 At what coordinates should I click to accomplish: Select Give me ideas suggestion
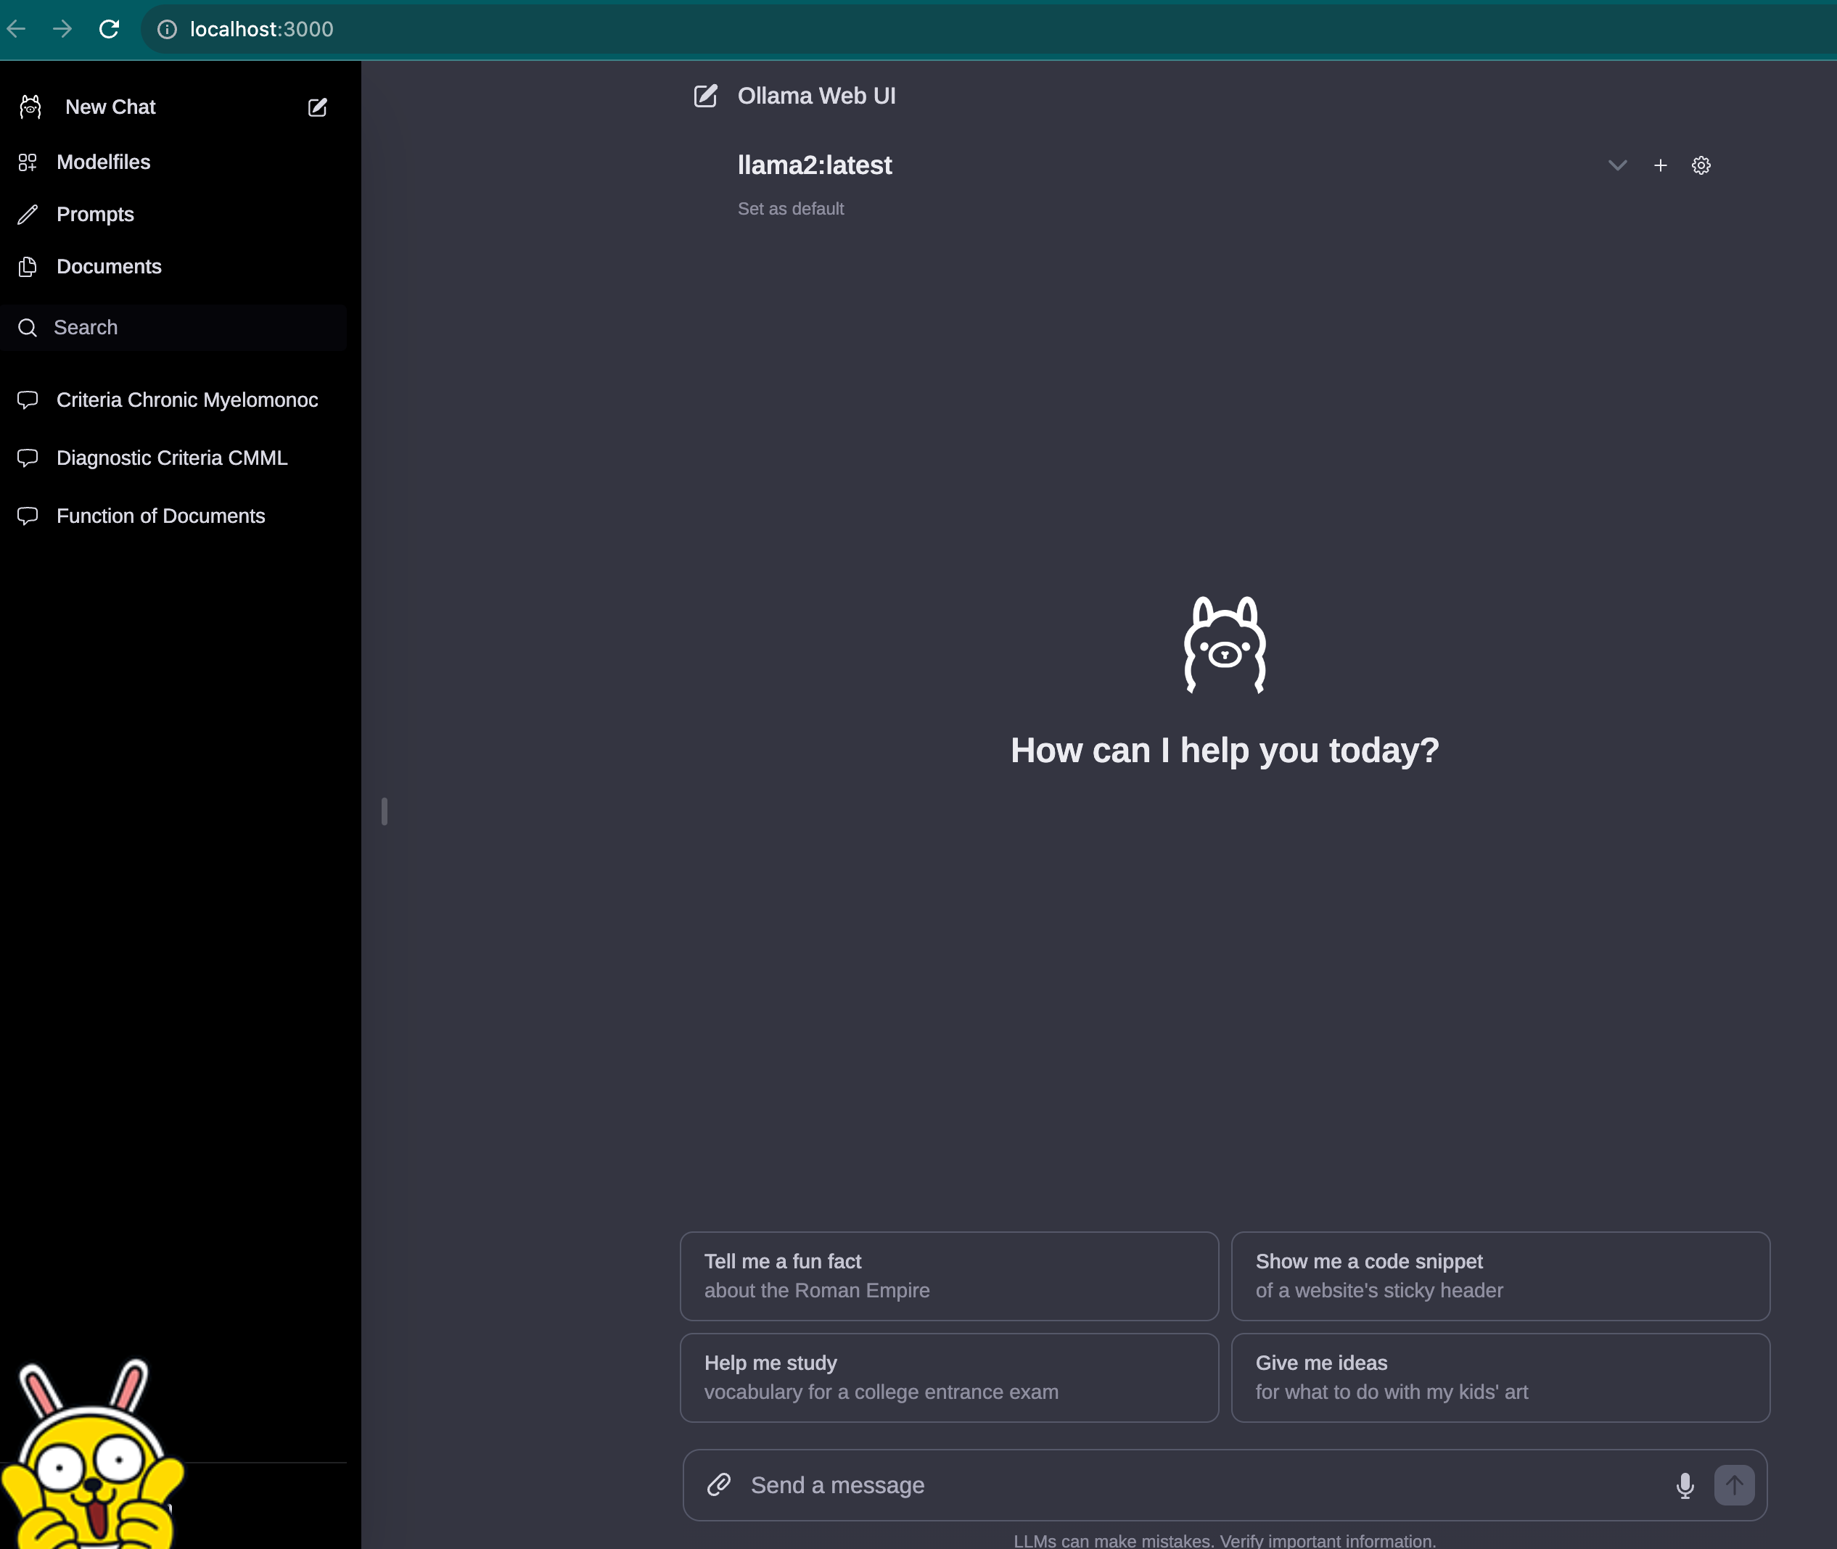(1500, 1378)
